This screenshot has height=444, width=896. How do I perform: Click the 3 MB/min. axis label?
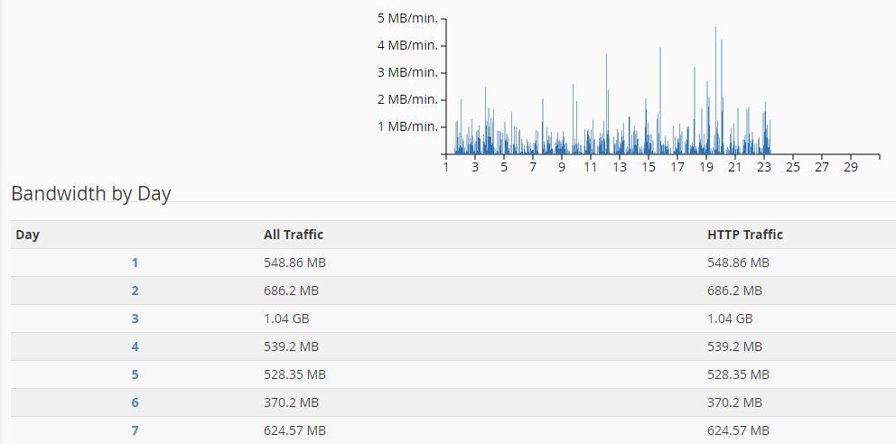tap(407, 72)
